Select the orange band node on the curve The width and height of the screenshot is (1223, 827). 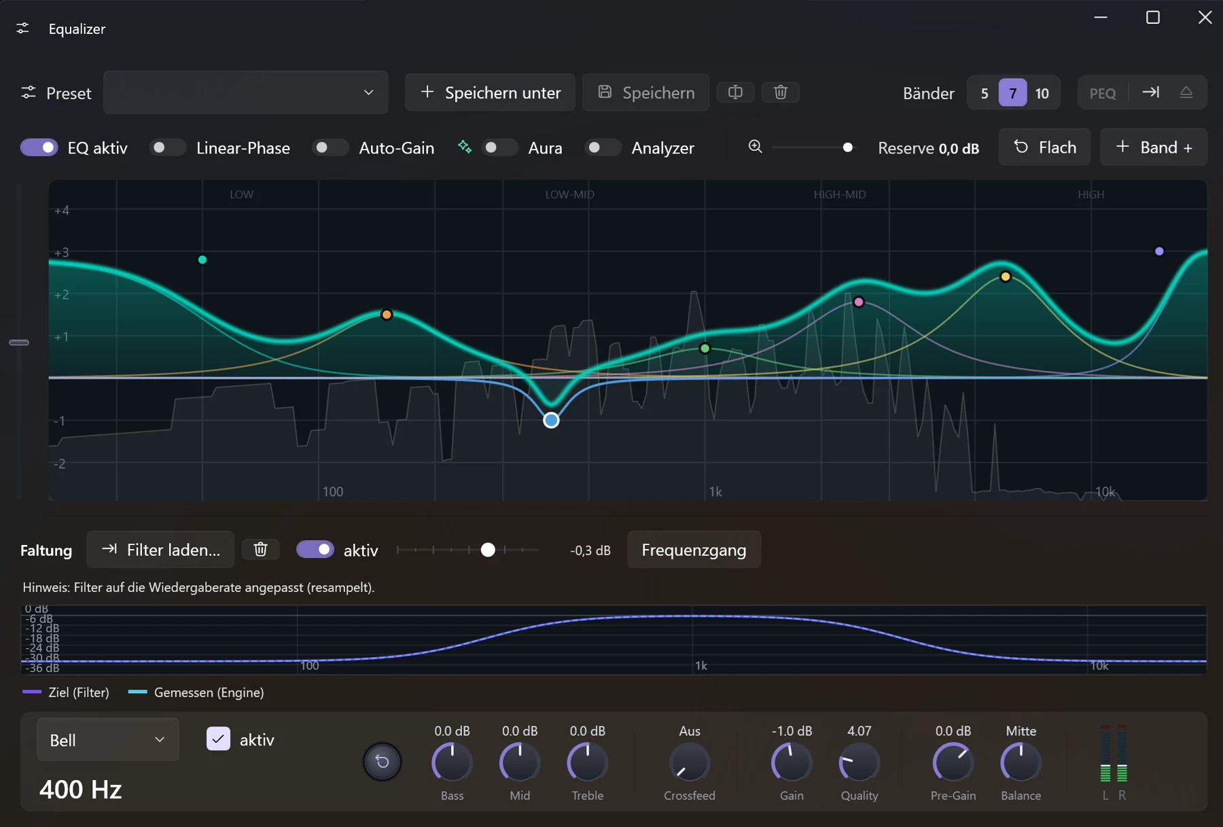click(x=387, y=315)
